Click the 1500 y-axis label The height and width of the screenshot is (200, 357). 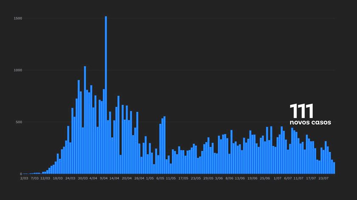pyautogui.click(x=18, y=18)
